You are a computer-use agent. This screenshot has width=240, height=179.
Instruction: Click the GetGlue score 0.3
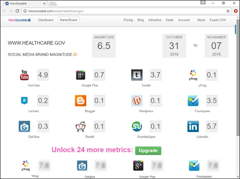[43, 126]
